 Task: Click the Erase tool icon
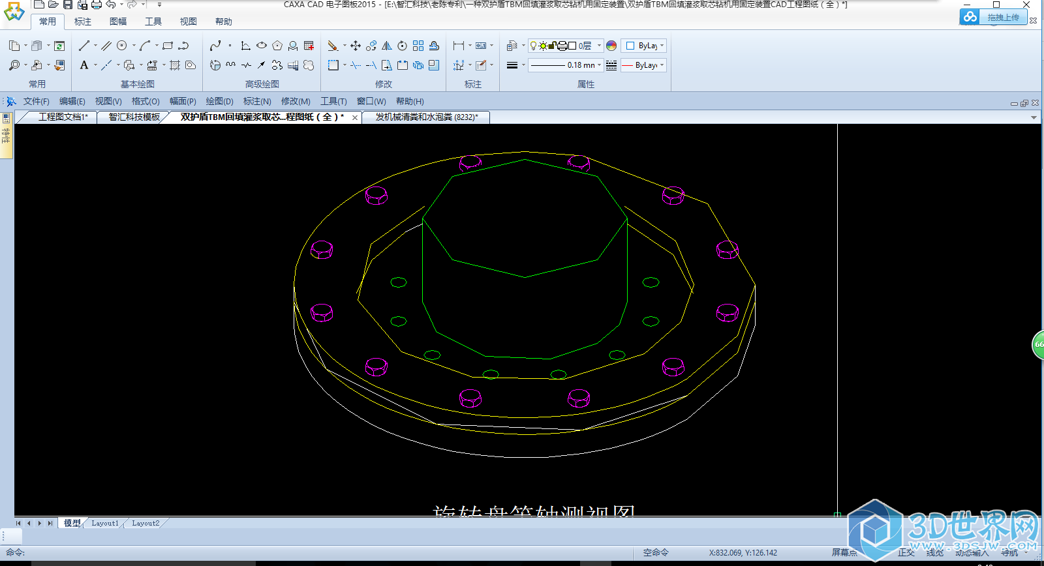333,46
